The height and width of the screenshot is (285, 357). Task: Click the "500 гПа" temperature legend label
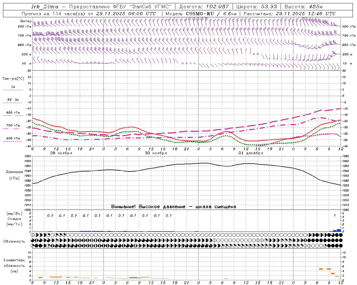[x=13, y=138]
